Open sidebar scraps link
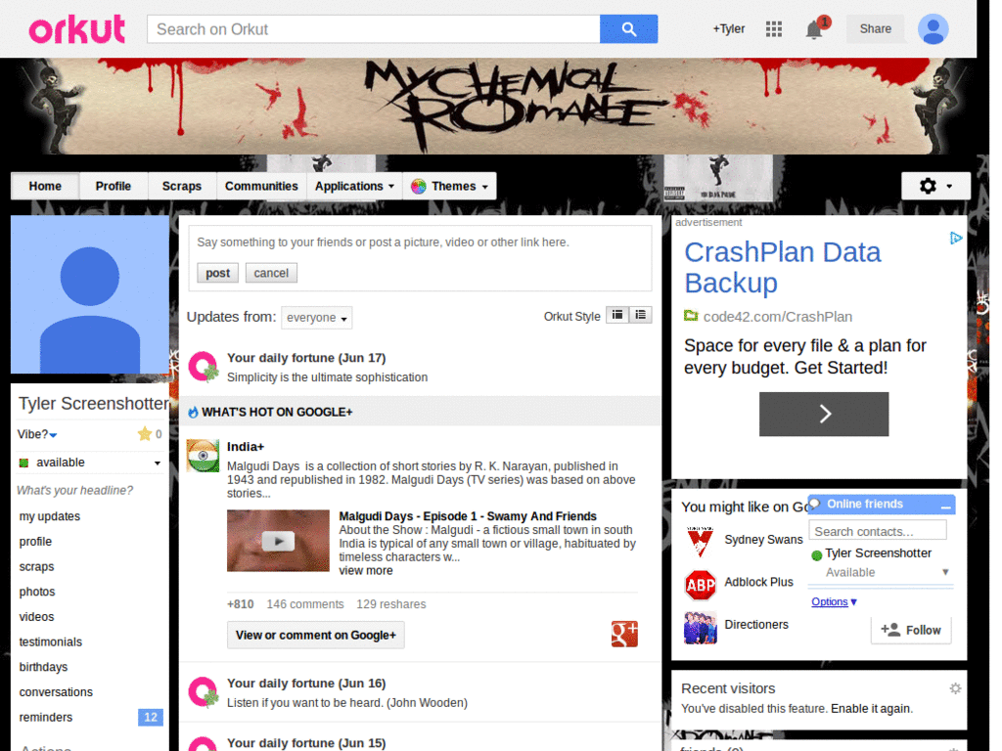Screen dimensions: 1002x751 (36, 566)
